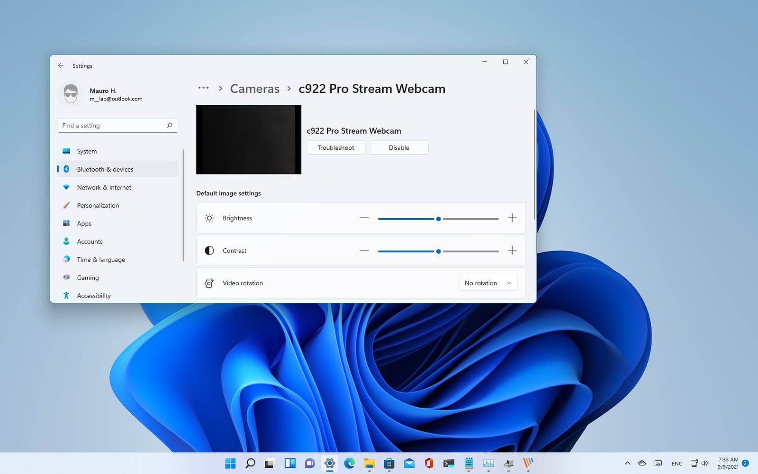Click Mauro H.'s profile avatar

(71, 93)
